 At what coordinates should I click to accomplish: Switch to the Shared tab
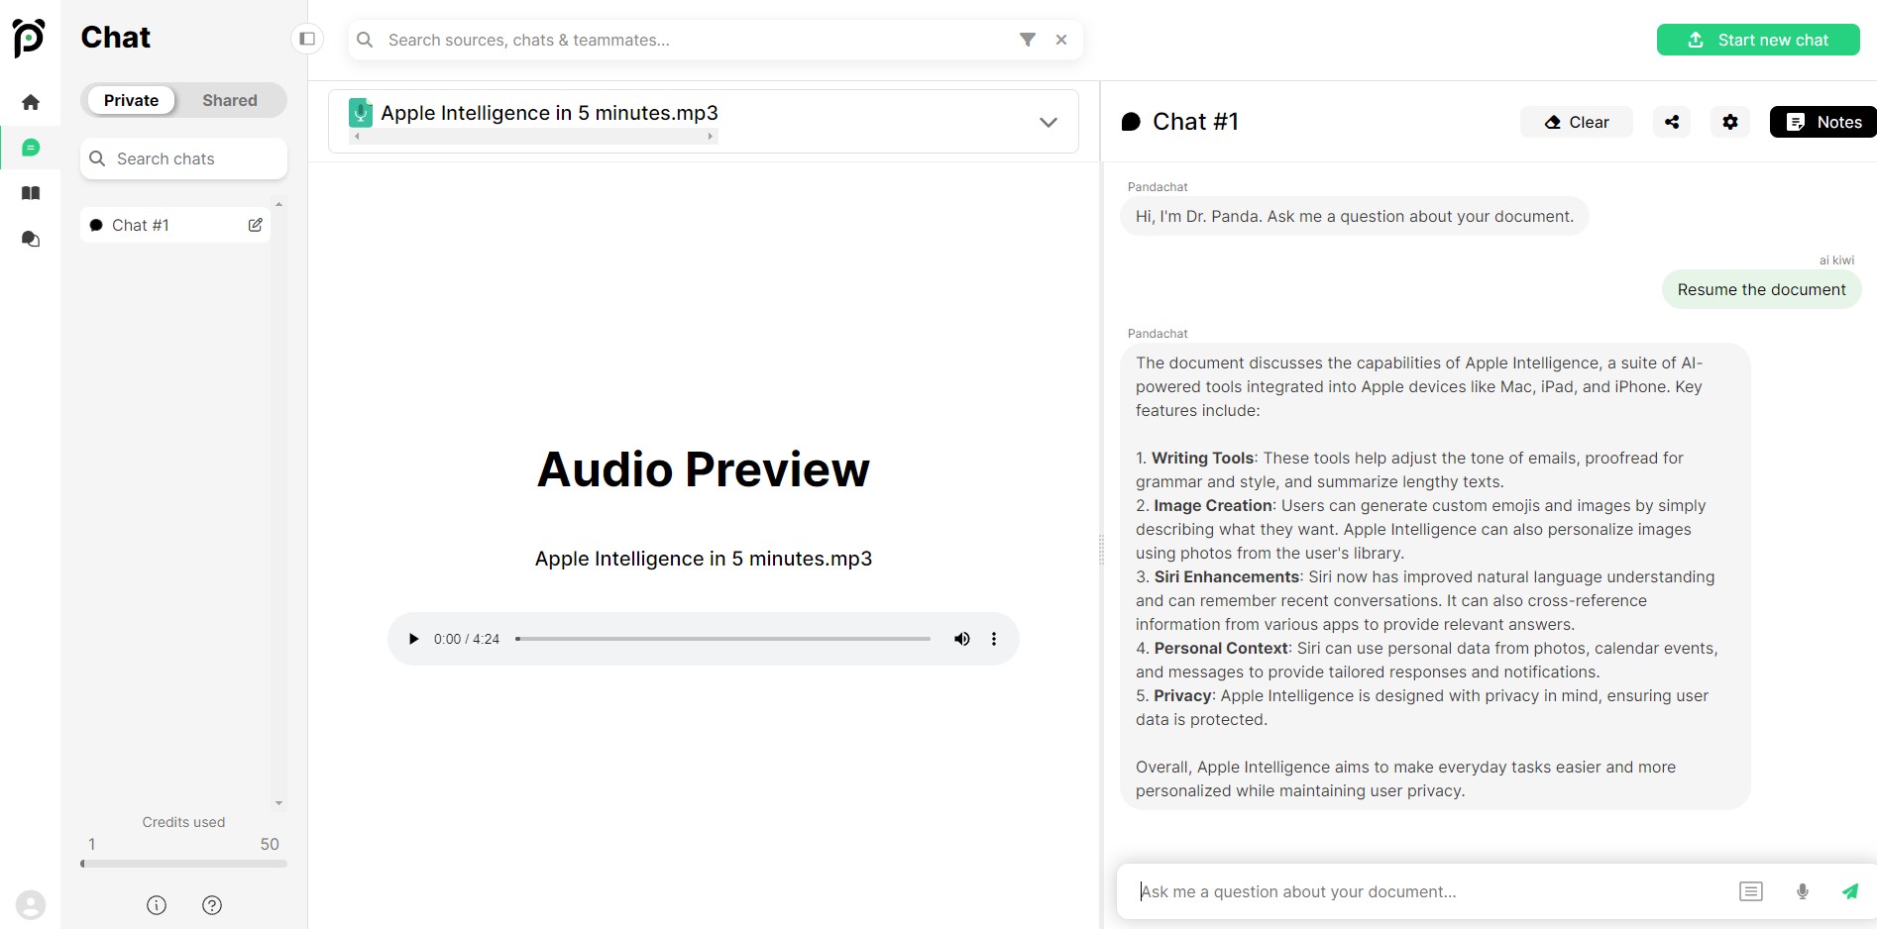[230, 100]
